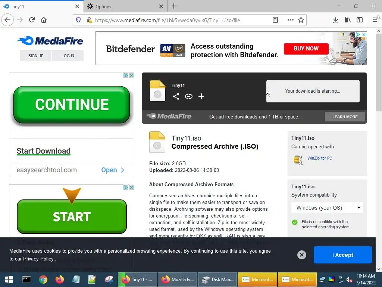382x287 pixels.
Task: Open the browser Home page icon
Action: (x=44, y=20)
